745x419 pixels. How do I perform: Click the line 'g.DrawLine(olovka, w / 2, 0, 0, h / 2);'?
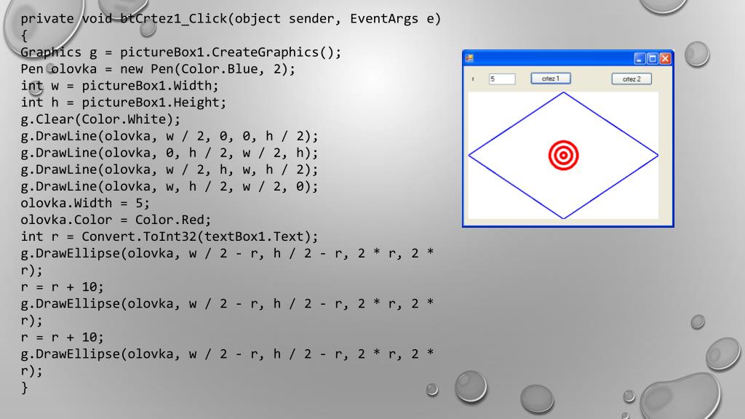169,136
